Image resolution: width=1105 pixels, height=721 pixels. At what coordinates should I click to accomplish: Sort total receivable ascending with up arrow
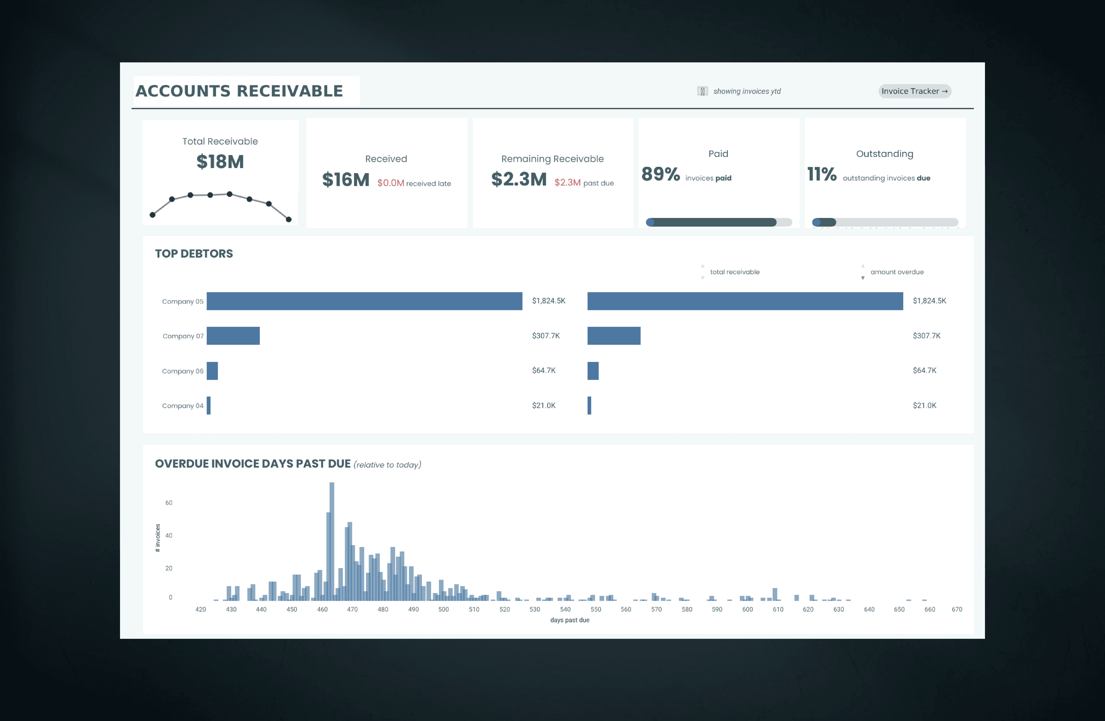coord(702,266)
